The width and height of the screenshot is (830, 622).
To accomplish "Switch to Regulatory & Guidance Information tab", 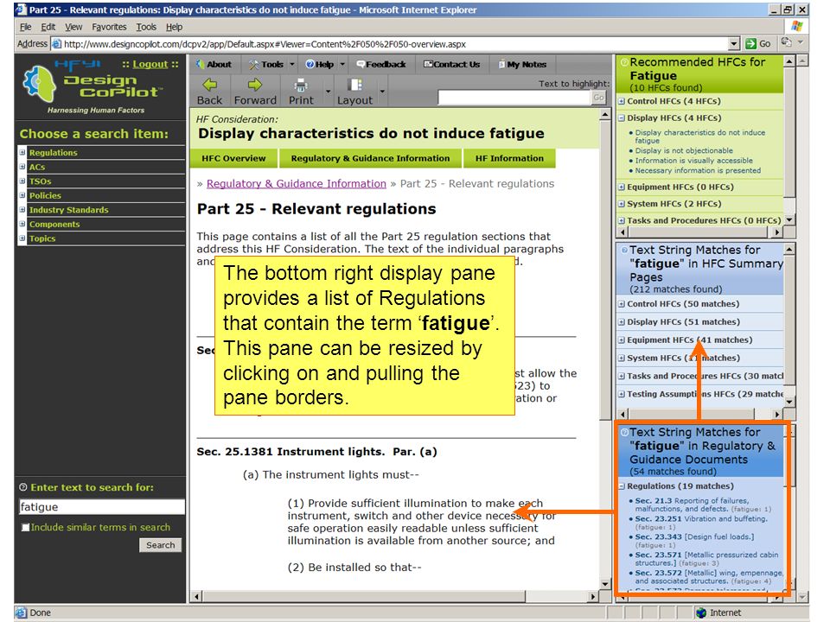I will tap(370, 158).
